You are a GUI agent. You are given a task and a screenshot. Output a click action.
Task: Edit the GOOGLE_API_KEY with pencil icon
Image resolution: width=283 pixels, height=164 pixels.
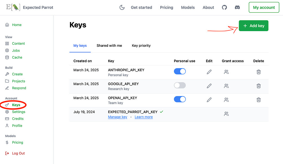pos(209,86)
